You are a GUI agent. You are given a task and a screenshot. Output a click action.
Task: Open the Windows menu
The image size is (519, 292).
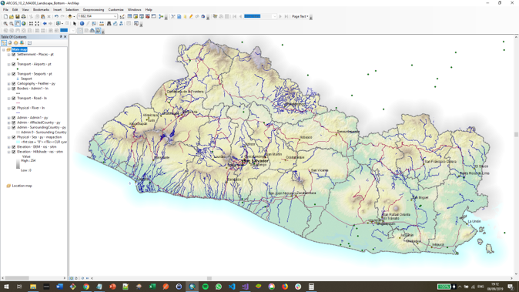[x=135, y=9]
